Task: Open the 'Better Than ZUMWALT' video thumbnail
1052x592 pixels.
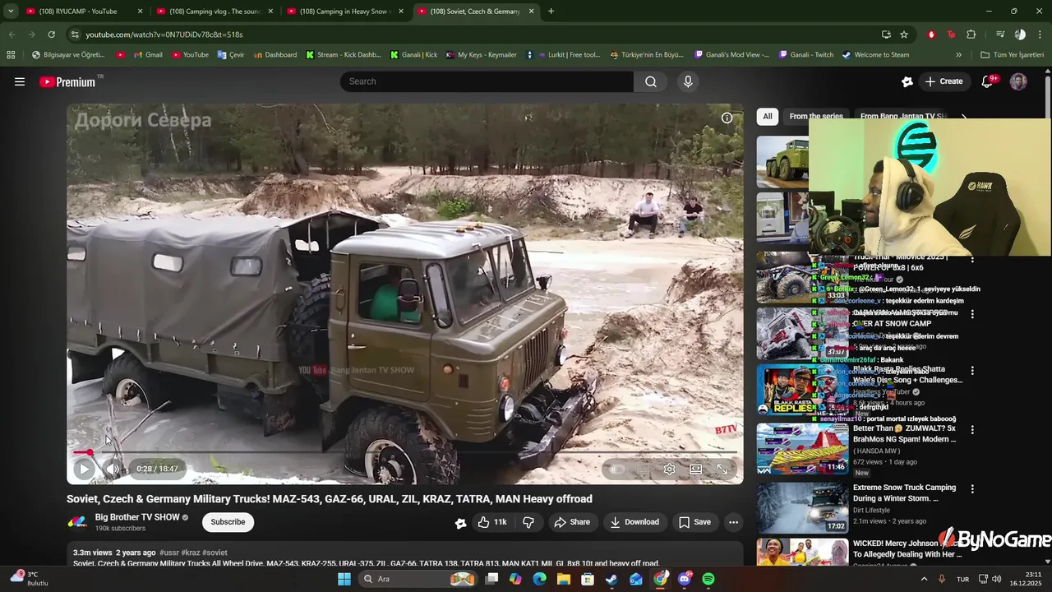Action: (x=802, y=449)
